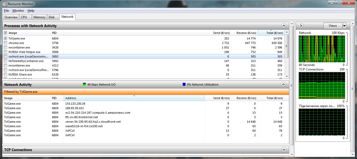Enable the NVIDIA Web Helper.exe checkbox
The width and height of the screenshot is (357, 159).
(x=6, y=52)
